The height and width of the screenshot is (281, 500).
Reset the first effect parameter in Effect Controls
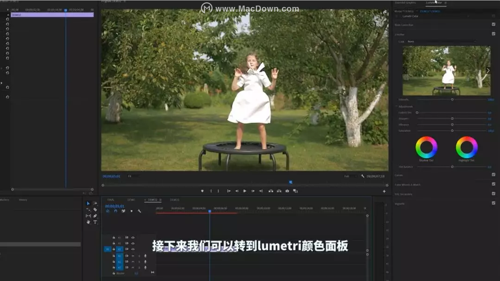coord(7,19)
